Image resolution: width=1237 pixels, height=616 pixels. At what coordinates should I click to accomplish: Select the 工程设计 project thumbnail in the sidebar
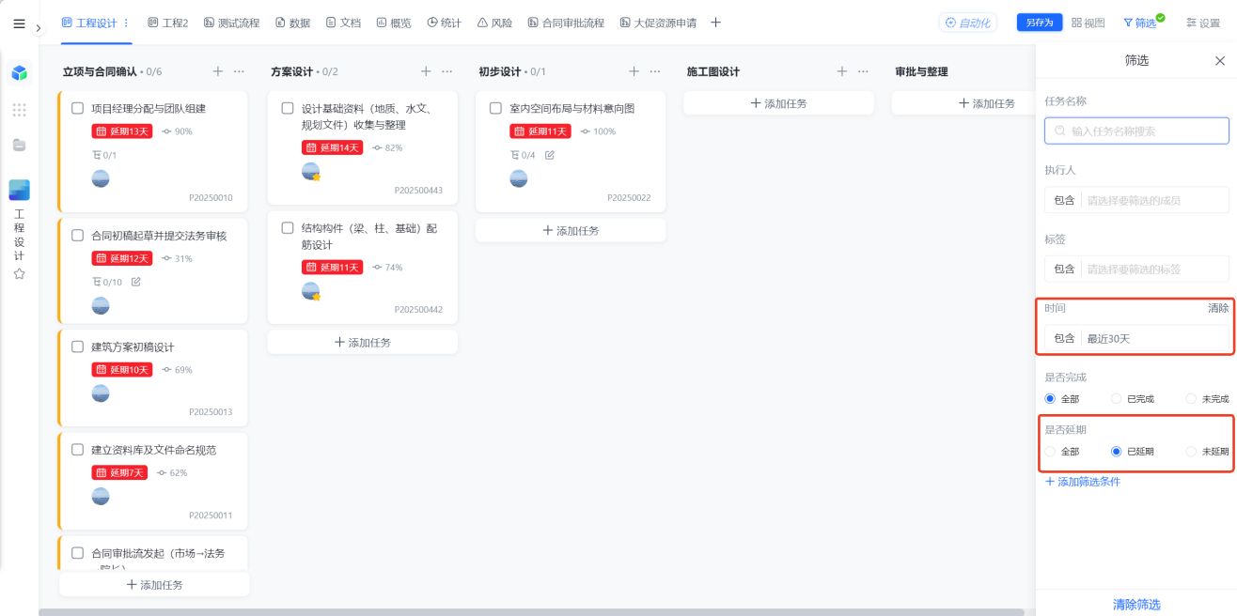coord(19,190)
